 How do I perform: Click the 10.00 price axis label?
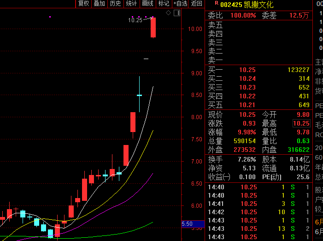click(195, 29)
